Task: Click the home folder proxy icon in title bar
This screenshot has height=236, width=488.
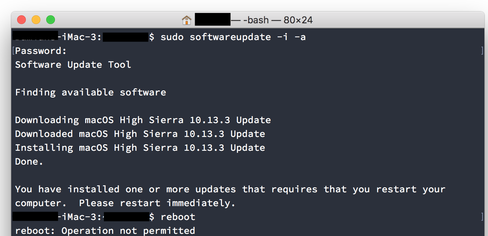Action: (x=187, y=20)
